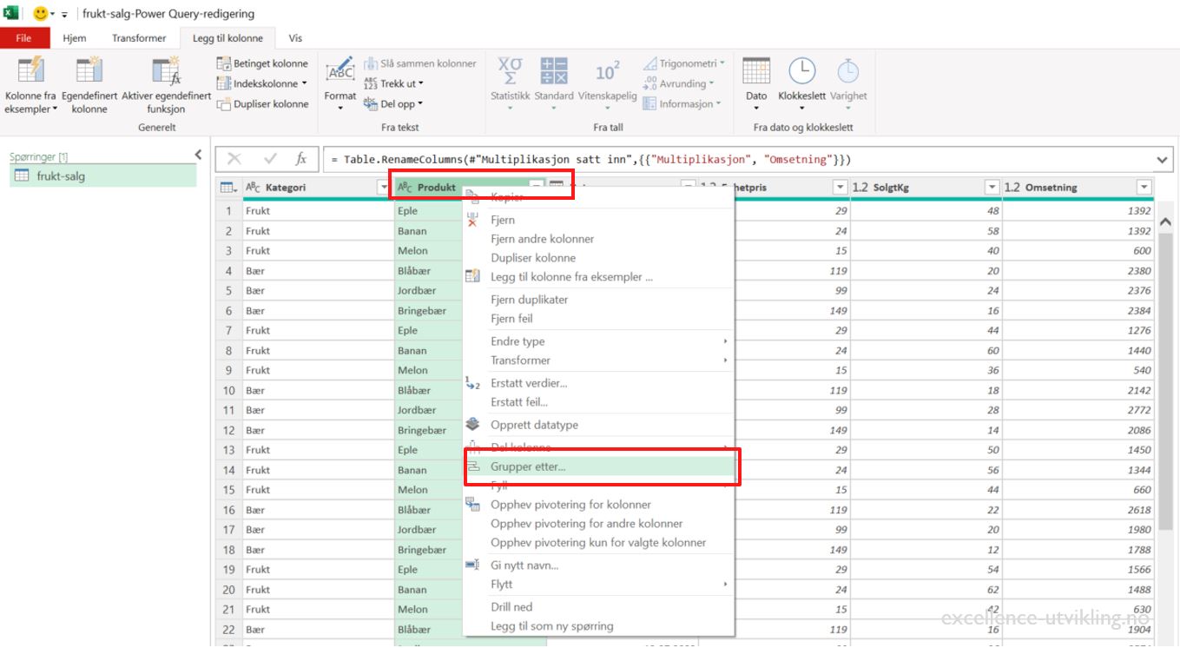
Task: Open the table menu icon in header corner
Action: [228, 188]
